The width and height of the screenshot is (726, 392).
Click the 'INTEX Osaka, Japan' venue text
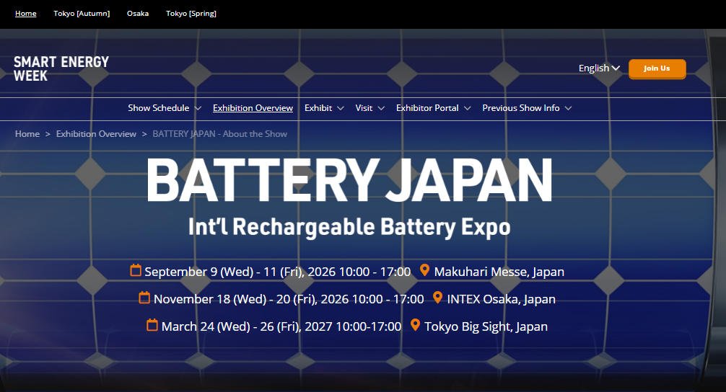(501, 298)
